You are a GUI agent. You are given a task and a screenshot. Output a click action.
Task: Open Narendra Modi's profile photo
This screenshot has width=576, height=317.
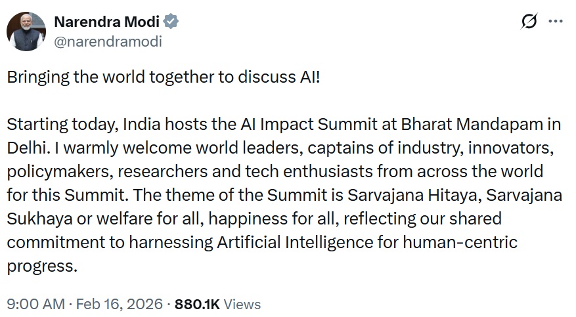(x=26, y=31)
